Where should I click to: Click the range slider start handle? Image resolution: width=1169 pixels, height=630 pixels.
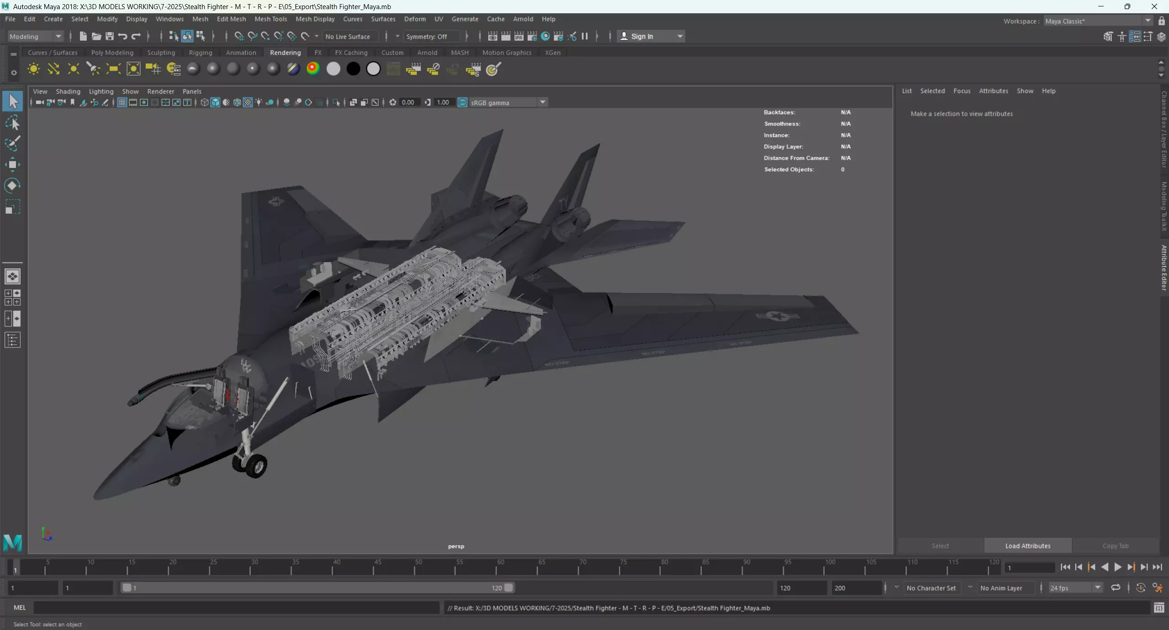[x=127, y=588]
